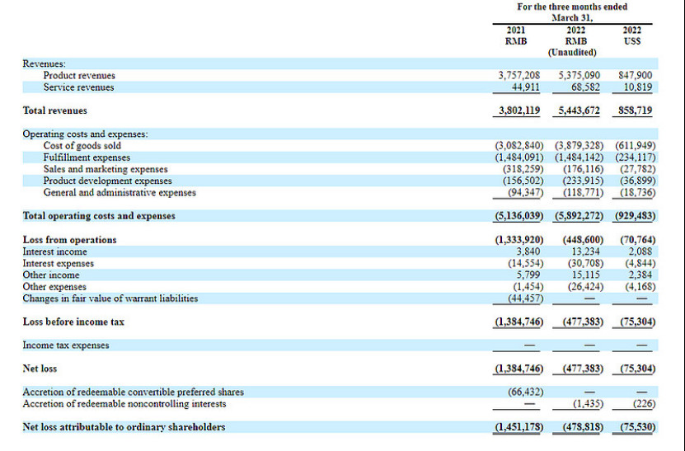Viewport: 685px width, 451px height.
Task: Click the 5,443,672 total revenues value
Action: pyautogui.click(x=579, y=110)
